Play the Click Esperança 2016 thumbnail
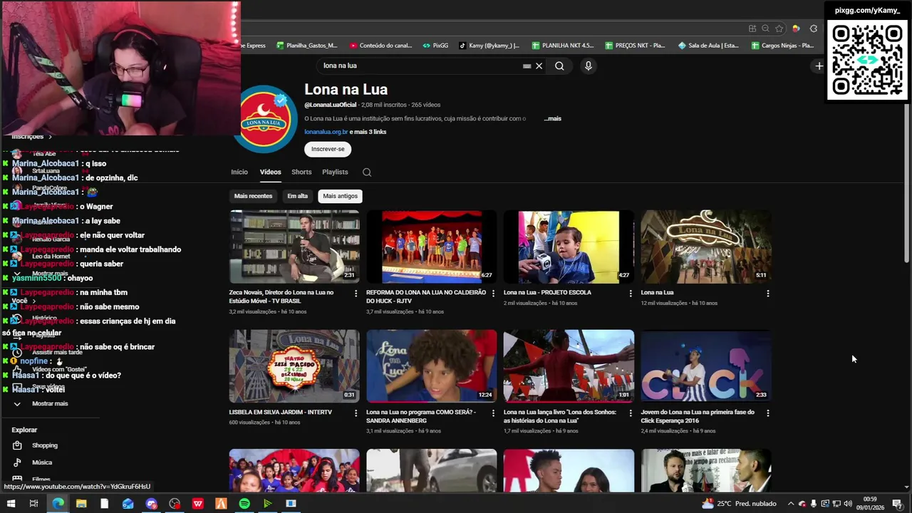The height and width of the screenshot is (513, 912). point(705,366)
